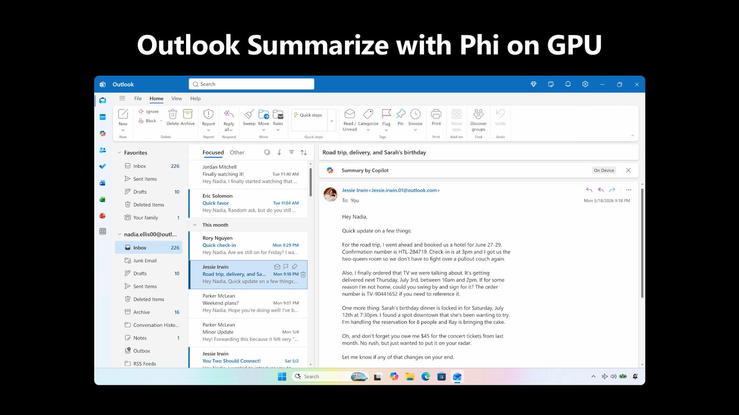Screen dimensions: 739x415
Task: Forward the email from the message header
Action: pyautogui.click(x=612, y=190)
